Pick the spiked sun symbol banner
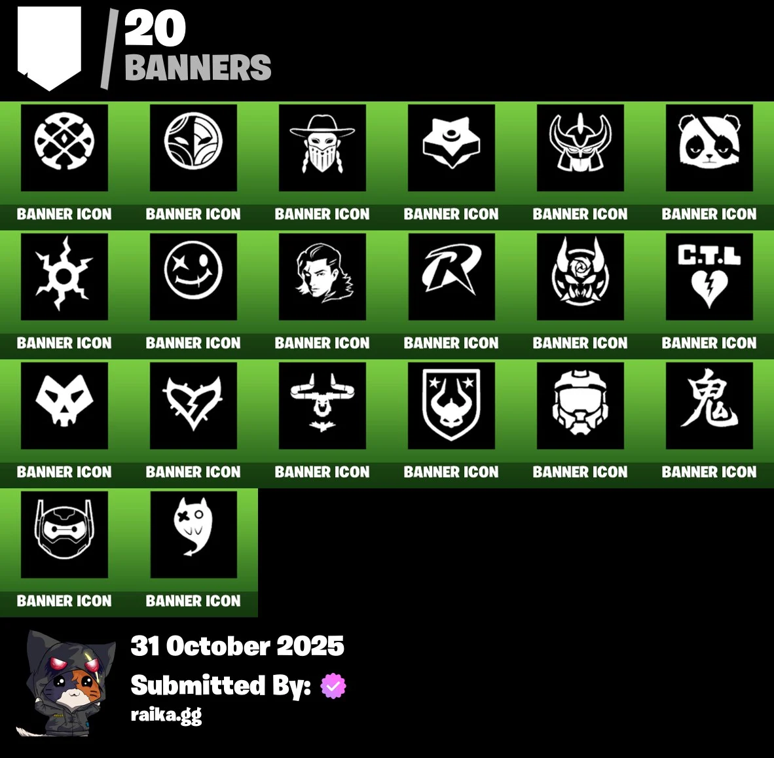This screenshot has height=758, width=774. (64, 277)
